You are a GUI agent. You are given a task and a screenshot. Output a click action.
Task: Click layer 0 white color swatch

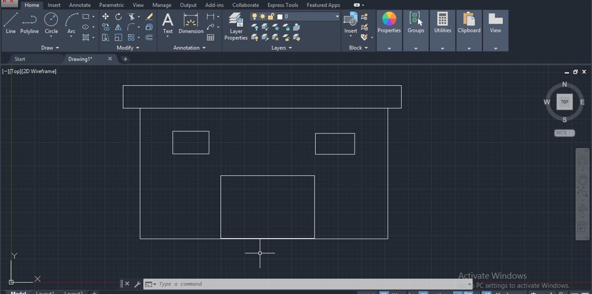[x=279, y=17]
